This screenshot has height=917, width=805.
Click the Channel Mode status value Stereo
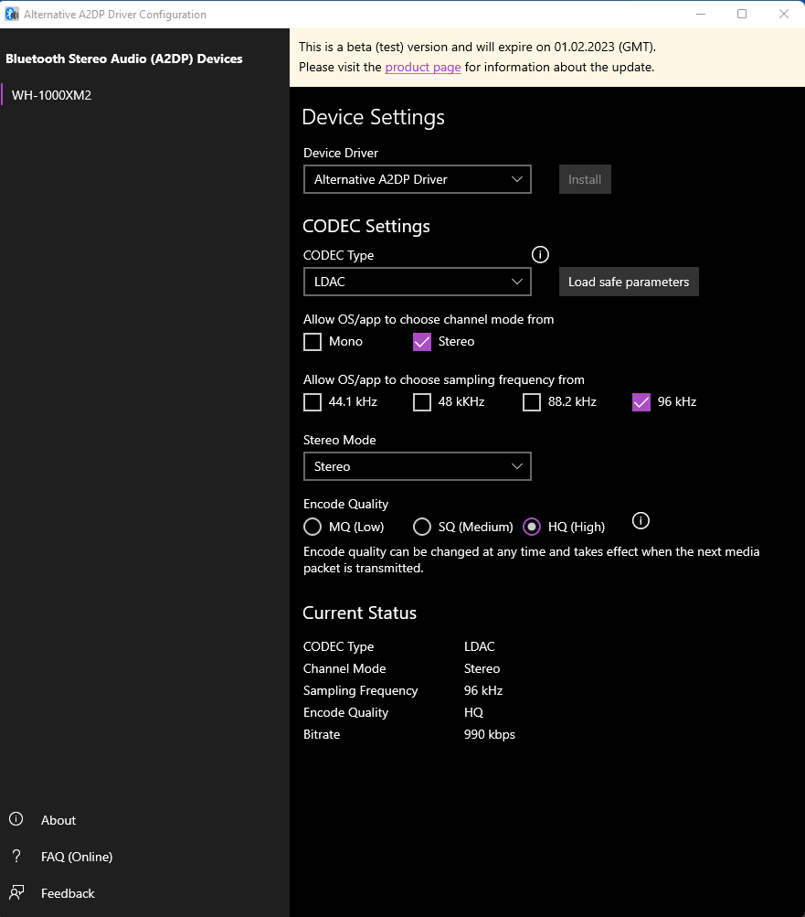(482, 668)
